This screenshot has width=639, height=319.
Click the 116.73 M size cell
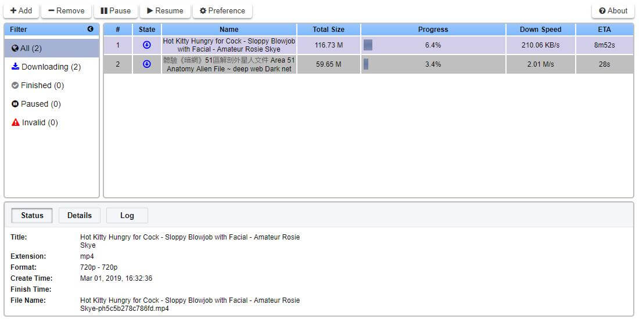(328, 45)
